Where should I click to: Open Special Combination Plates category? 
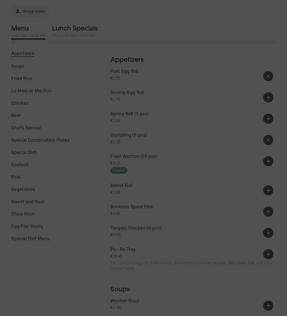click(x=40, y=140)
